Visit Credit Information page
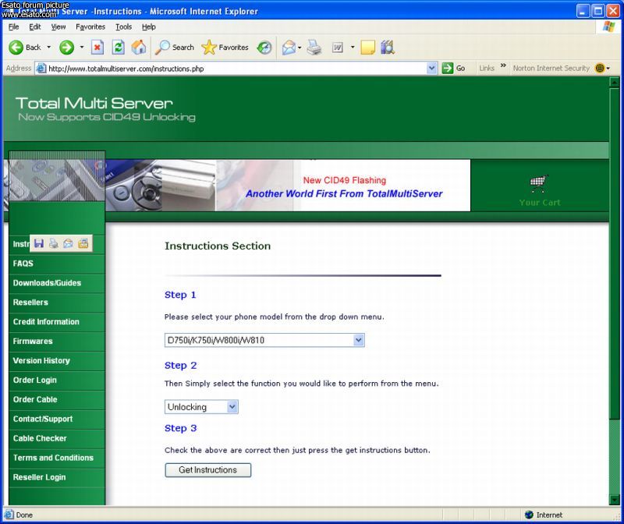The image size is (624, 524). coord(46,322)
